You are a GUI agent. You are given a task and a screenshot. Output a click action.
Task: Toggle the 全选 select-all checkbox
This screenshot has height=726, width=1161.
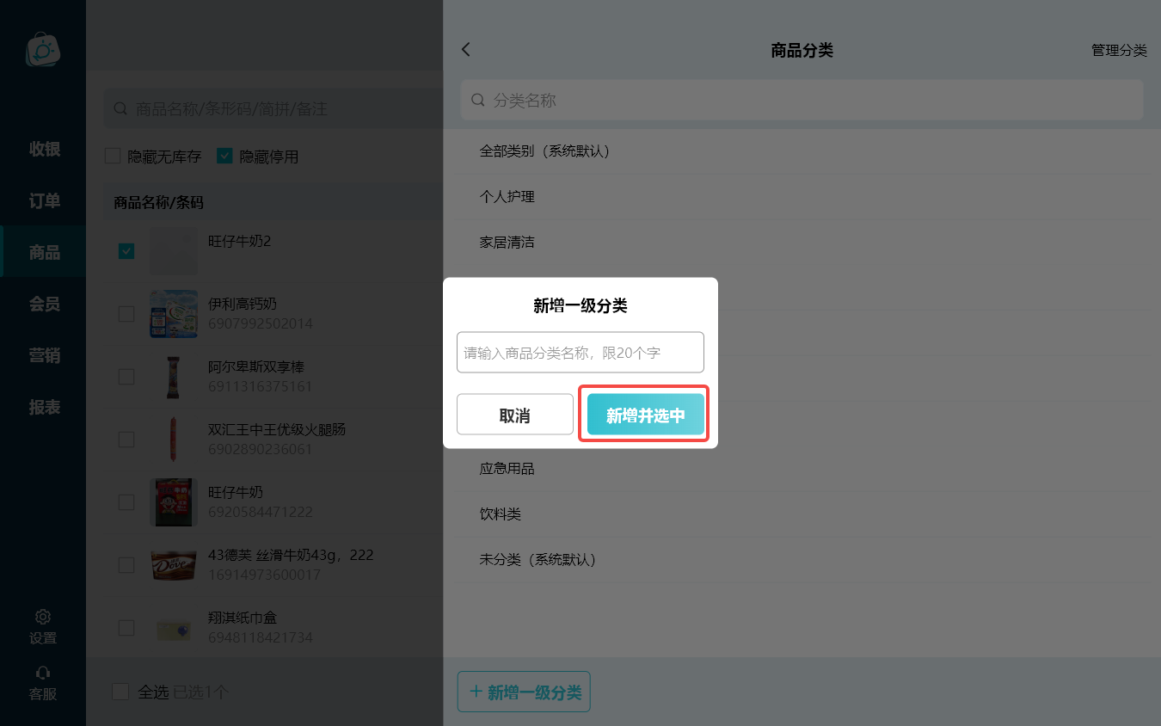pyautogui.click(x=121, y=692)
